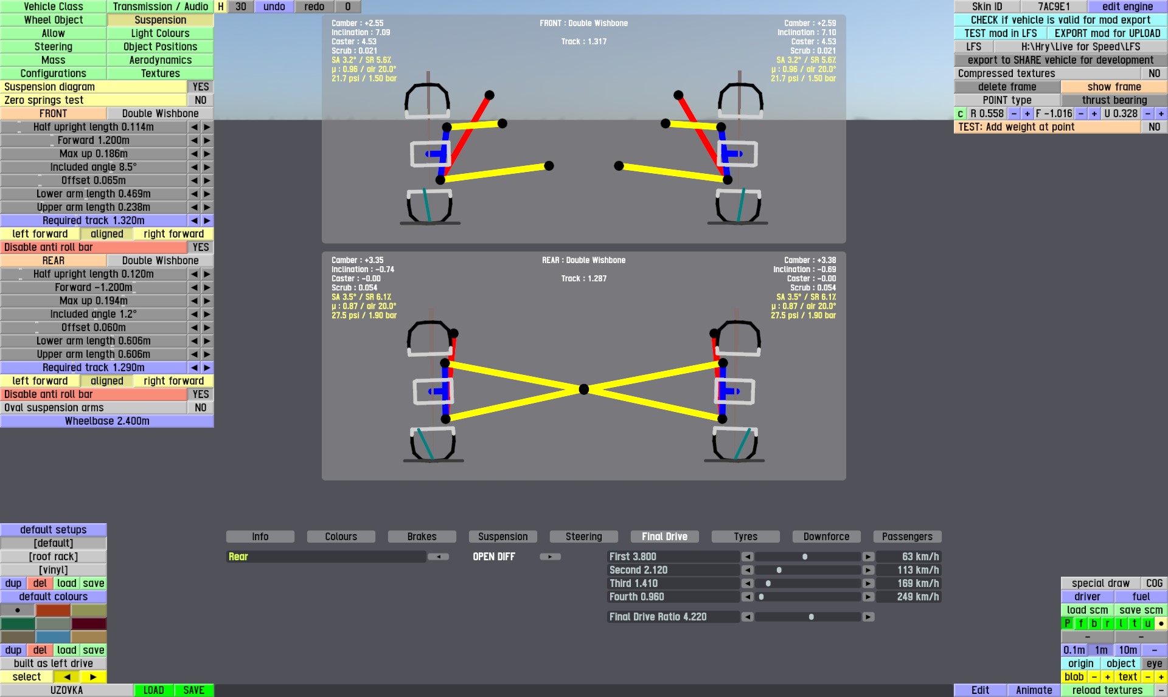Click the P view button
This screenshot has width=1168, height=697.
coord(1067,623)
